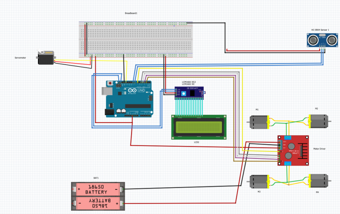Viewport: 340px width, 214px height.
Task: Click the "BAT1" label above the batteries
Action: [96, 178]
